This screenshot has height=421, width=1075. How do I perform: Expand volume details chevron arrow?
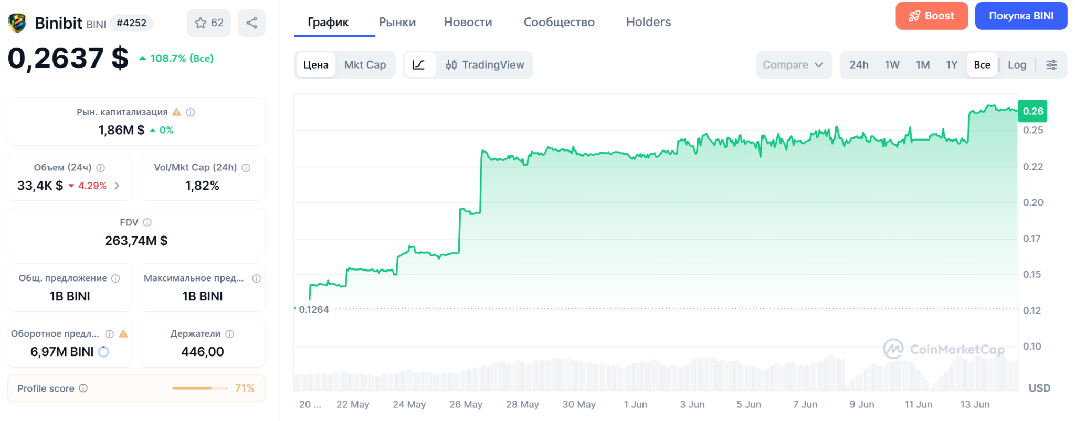coord(117,186)
